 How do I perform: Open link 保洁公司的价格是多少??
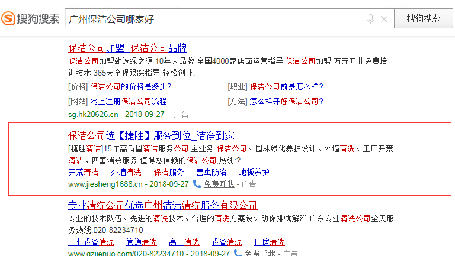coord(130,86)
